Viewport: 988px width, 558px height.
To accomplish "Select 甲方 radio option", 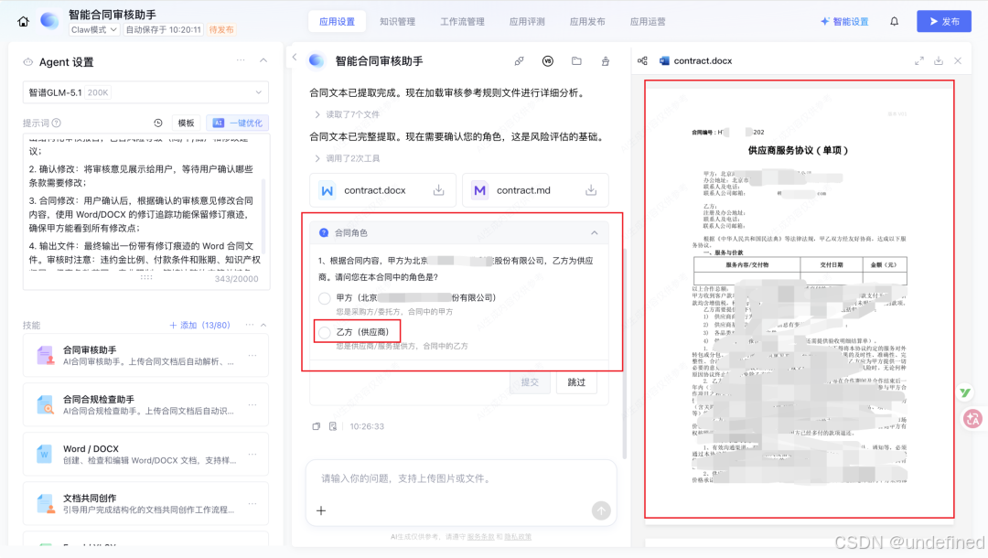I will [325, 298].
